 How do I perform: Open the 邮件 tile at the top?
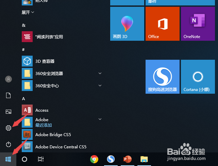coord(180,2)
